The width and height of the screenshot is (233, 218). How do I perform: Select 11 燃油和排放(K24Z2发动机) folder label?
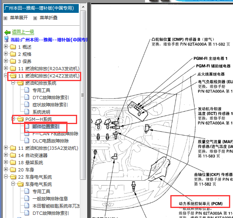click(x=49, y=76)
